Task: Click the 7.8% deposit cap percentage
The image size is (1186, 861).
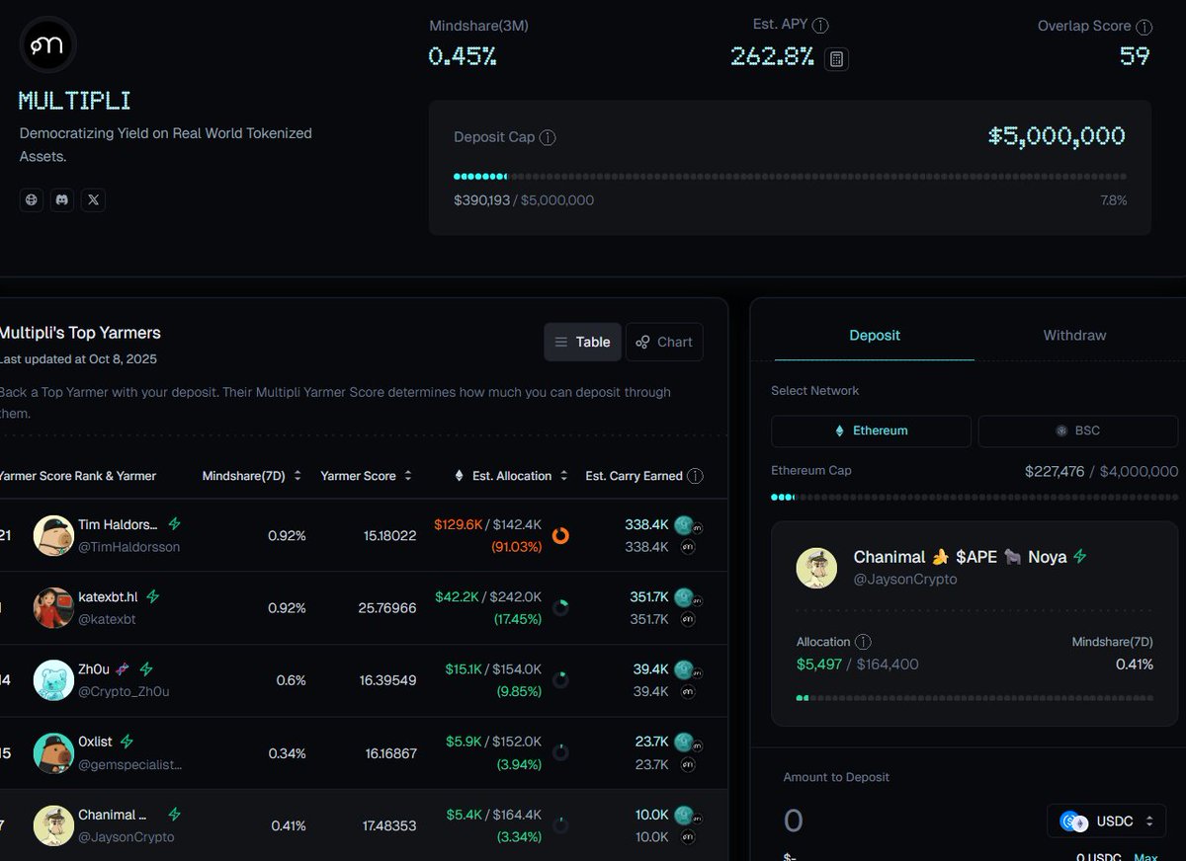Action: click(1114, 200)
